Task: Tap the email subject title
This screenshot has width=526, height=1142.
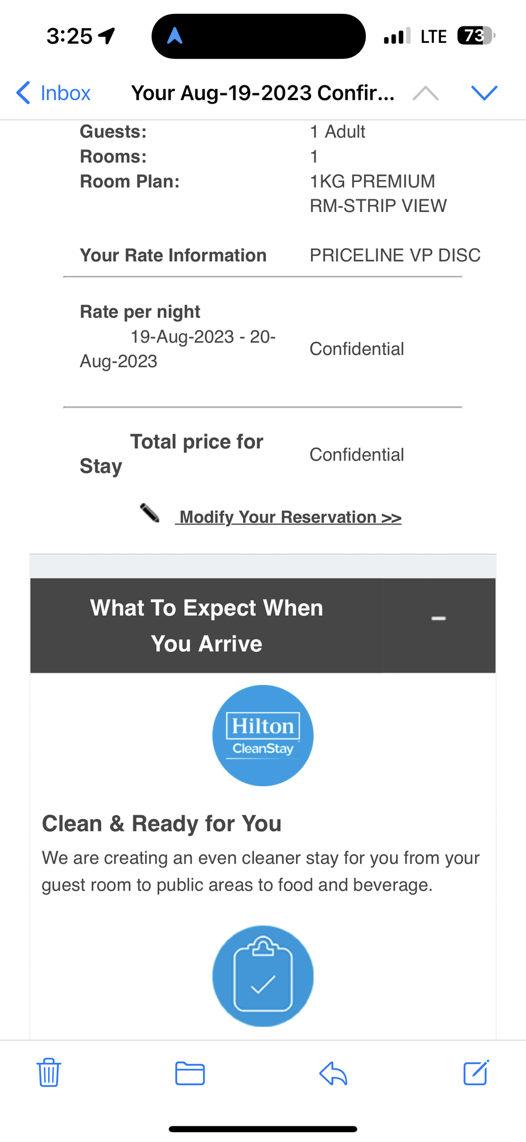Action: tap(263, 93)
